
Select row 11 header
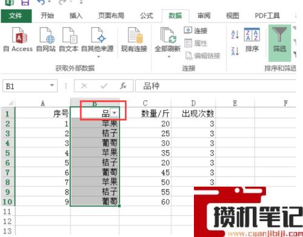click(x=8, y=211)
